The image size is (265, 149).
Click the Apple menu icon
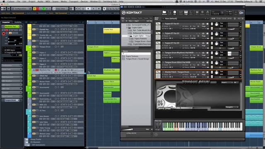tap(3, 1)
